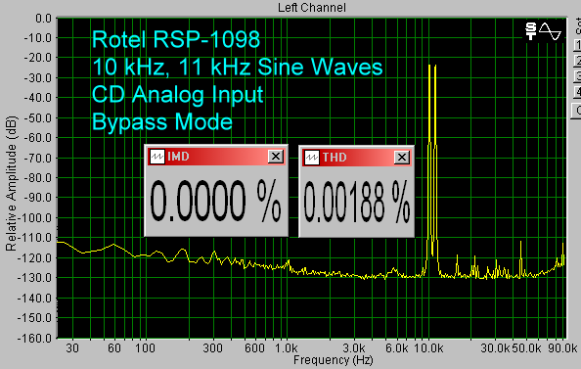The width and height of the screenshot is (581, 369).
Task: Click the 1.0k frequency tick label
Action: click(286, 348)
